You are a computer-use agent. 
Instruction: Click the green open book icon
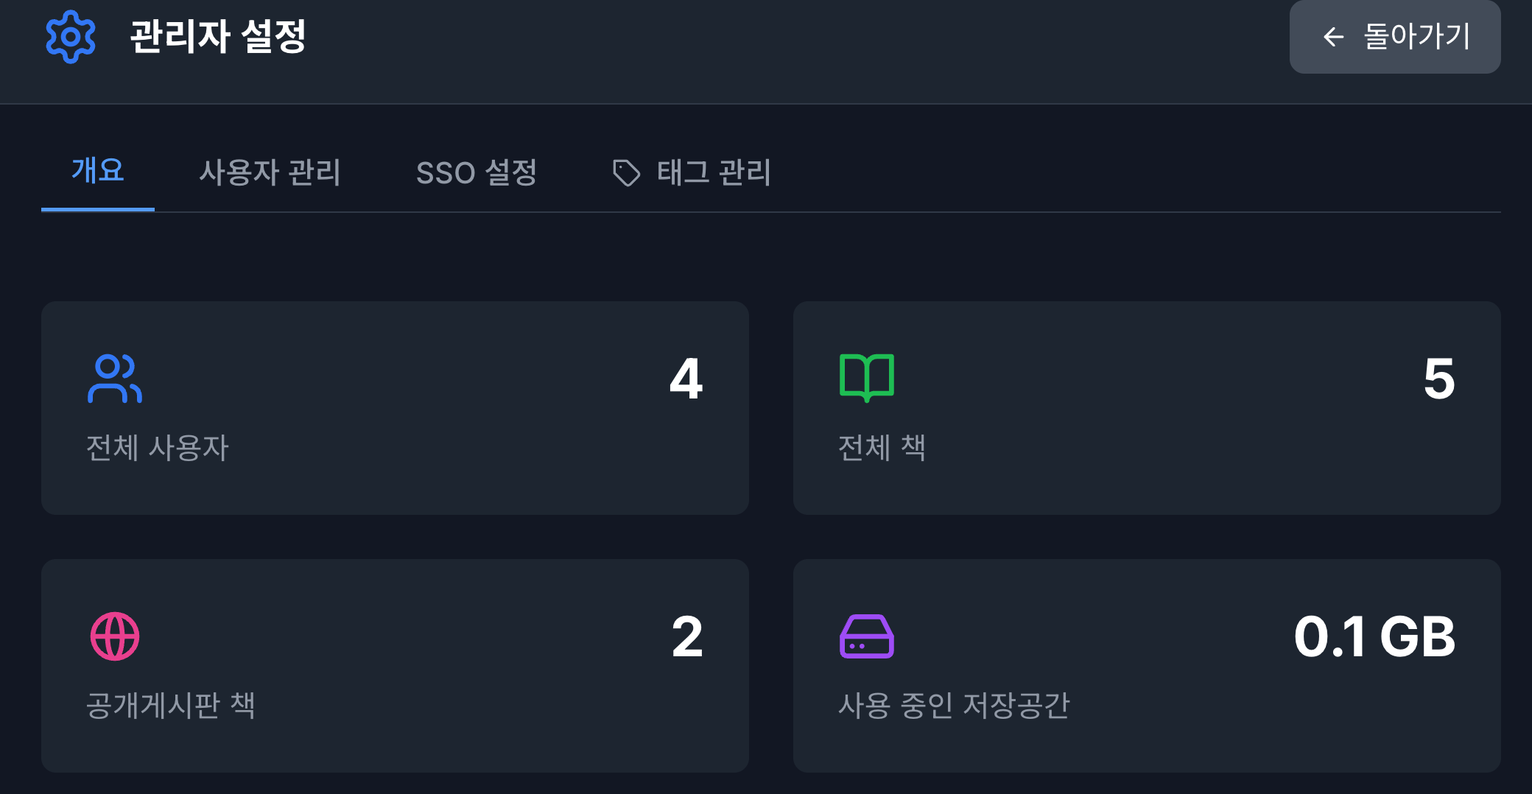point(867,377)
